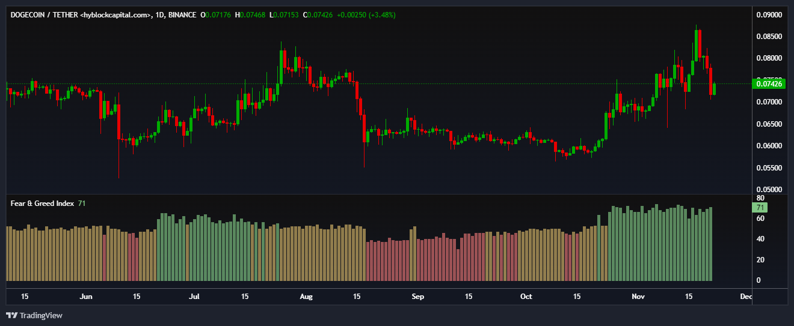Viewport: 794px width, 326px height.
Task: Select the L0.07153 low price value
Action: 283,14
